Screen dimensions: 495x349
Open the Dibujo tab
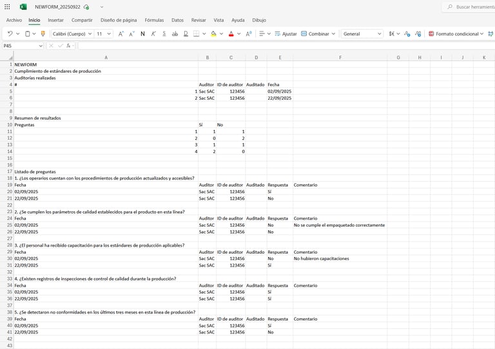[x=259, y=20]
